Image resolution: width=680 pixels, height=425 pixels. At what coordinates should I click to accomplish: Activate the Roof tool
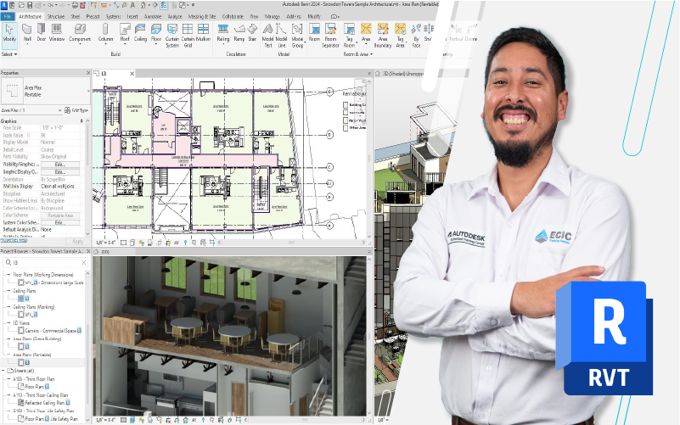coord(125,33)
